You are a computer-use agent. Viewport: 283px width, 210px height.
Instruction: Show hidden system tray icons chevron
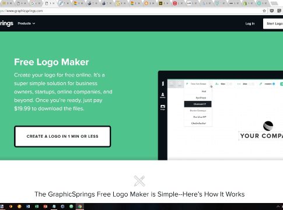click(x=278, y=206)
